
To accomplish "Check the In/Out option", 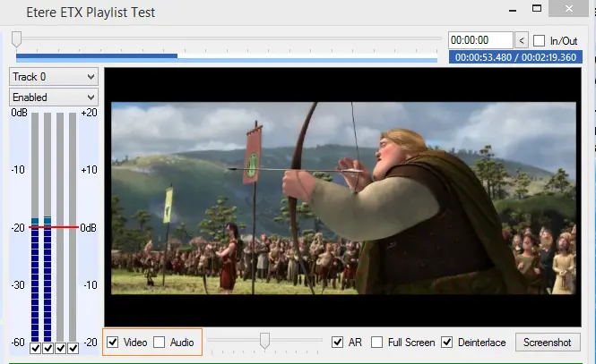I will pos(540,40).
